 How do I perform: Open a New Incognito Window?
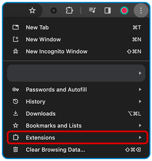click(x=77, y=51)
